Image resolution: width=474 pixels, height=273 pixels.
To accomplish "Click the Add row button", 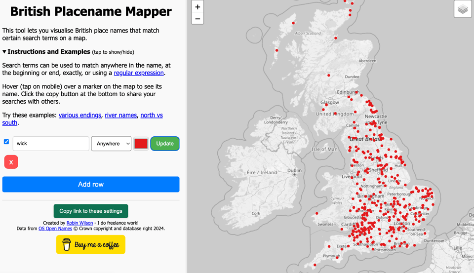I will click(91, 184).
